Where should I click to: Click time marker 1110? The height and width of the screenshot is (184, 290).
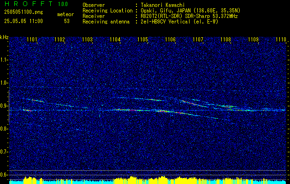[x=281, y=40]
